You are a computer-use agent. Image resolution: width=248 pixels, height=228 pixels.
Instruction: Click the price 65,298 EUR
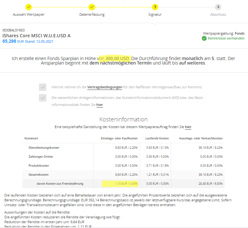(13, 41)
